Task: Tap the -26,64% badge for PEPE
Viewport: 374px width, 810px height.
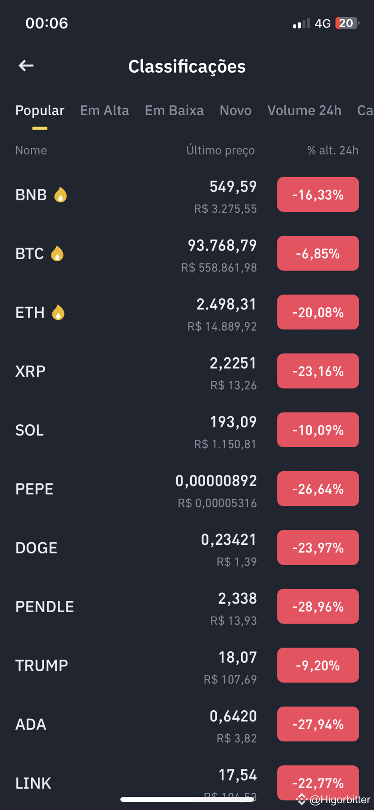Action: (x=318, y=489)
